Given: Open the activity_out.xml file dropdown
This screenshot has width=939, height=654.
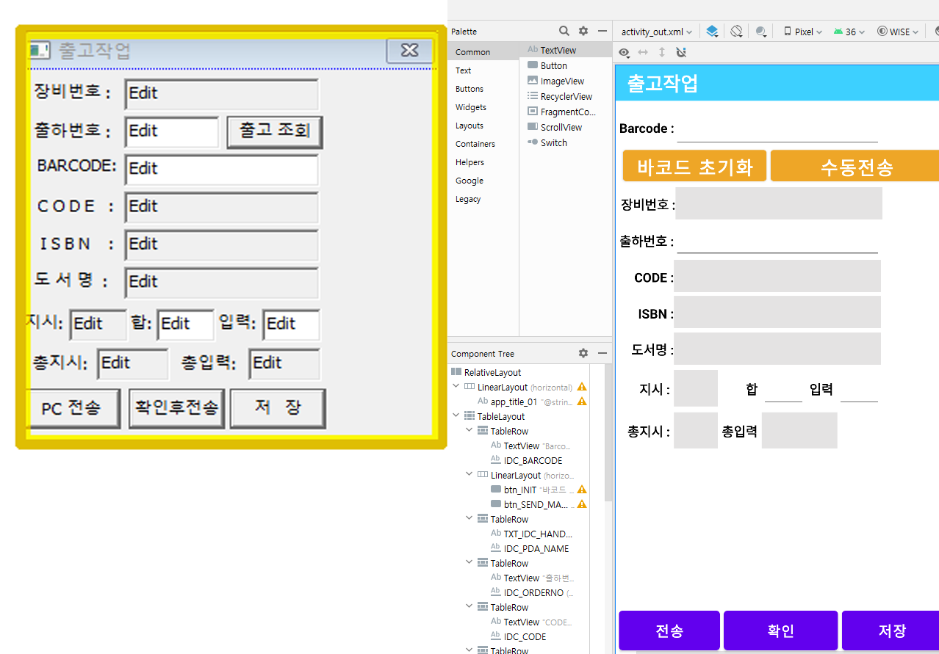Looking at the screenshot, I should click(656, 32).
